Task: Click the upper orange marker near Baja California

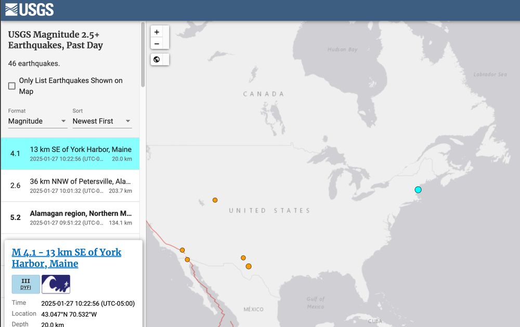Action: [x=182, y=250]
